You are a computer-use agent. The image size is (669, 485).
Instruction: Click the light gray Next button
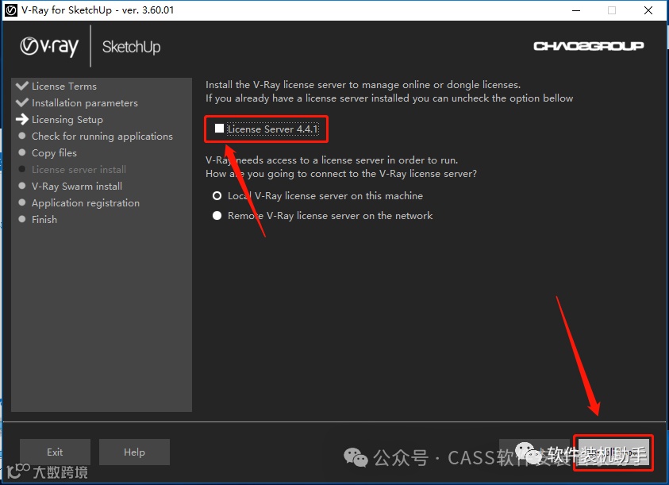pyautogui.click(x=613, y=452)
